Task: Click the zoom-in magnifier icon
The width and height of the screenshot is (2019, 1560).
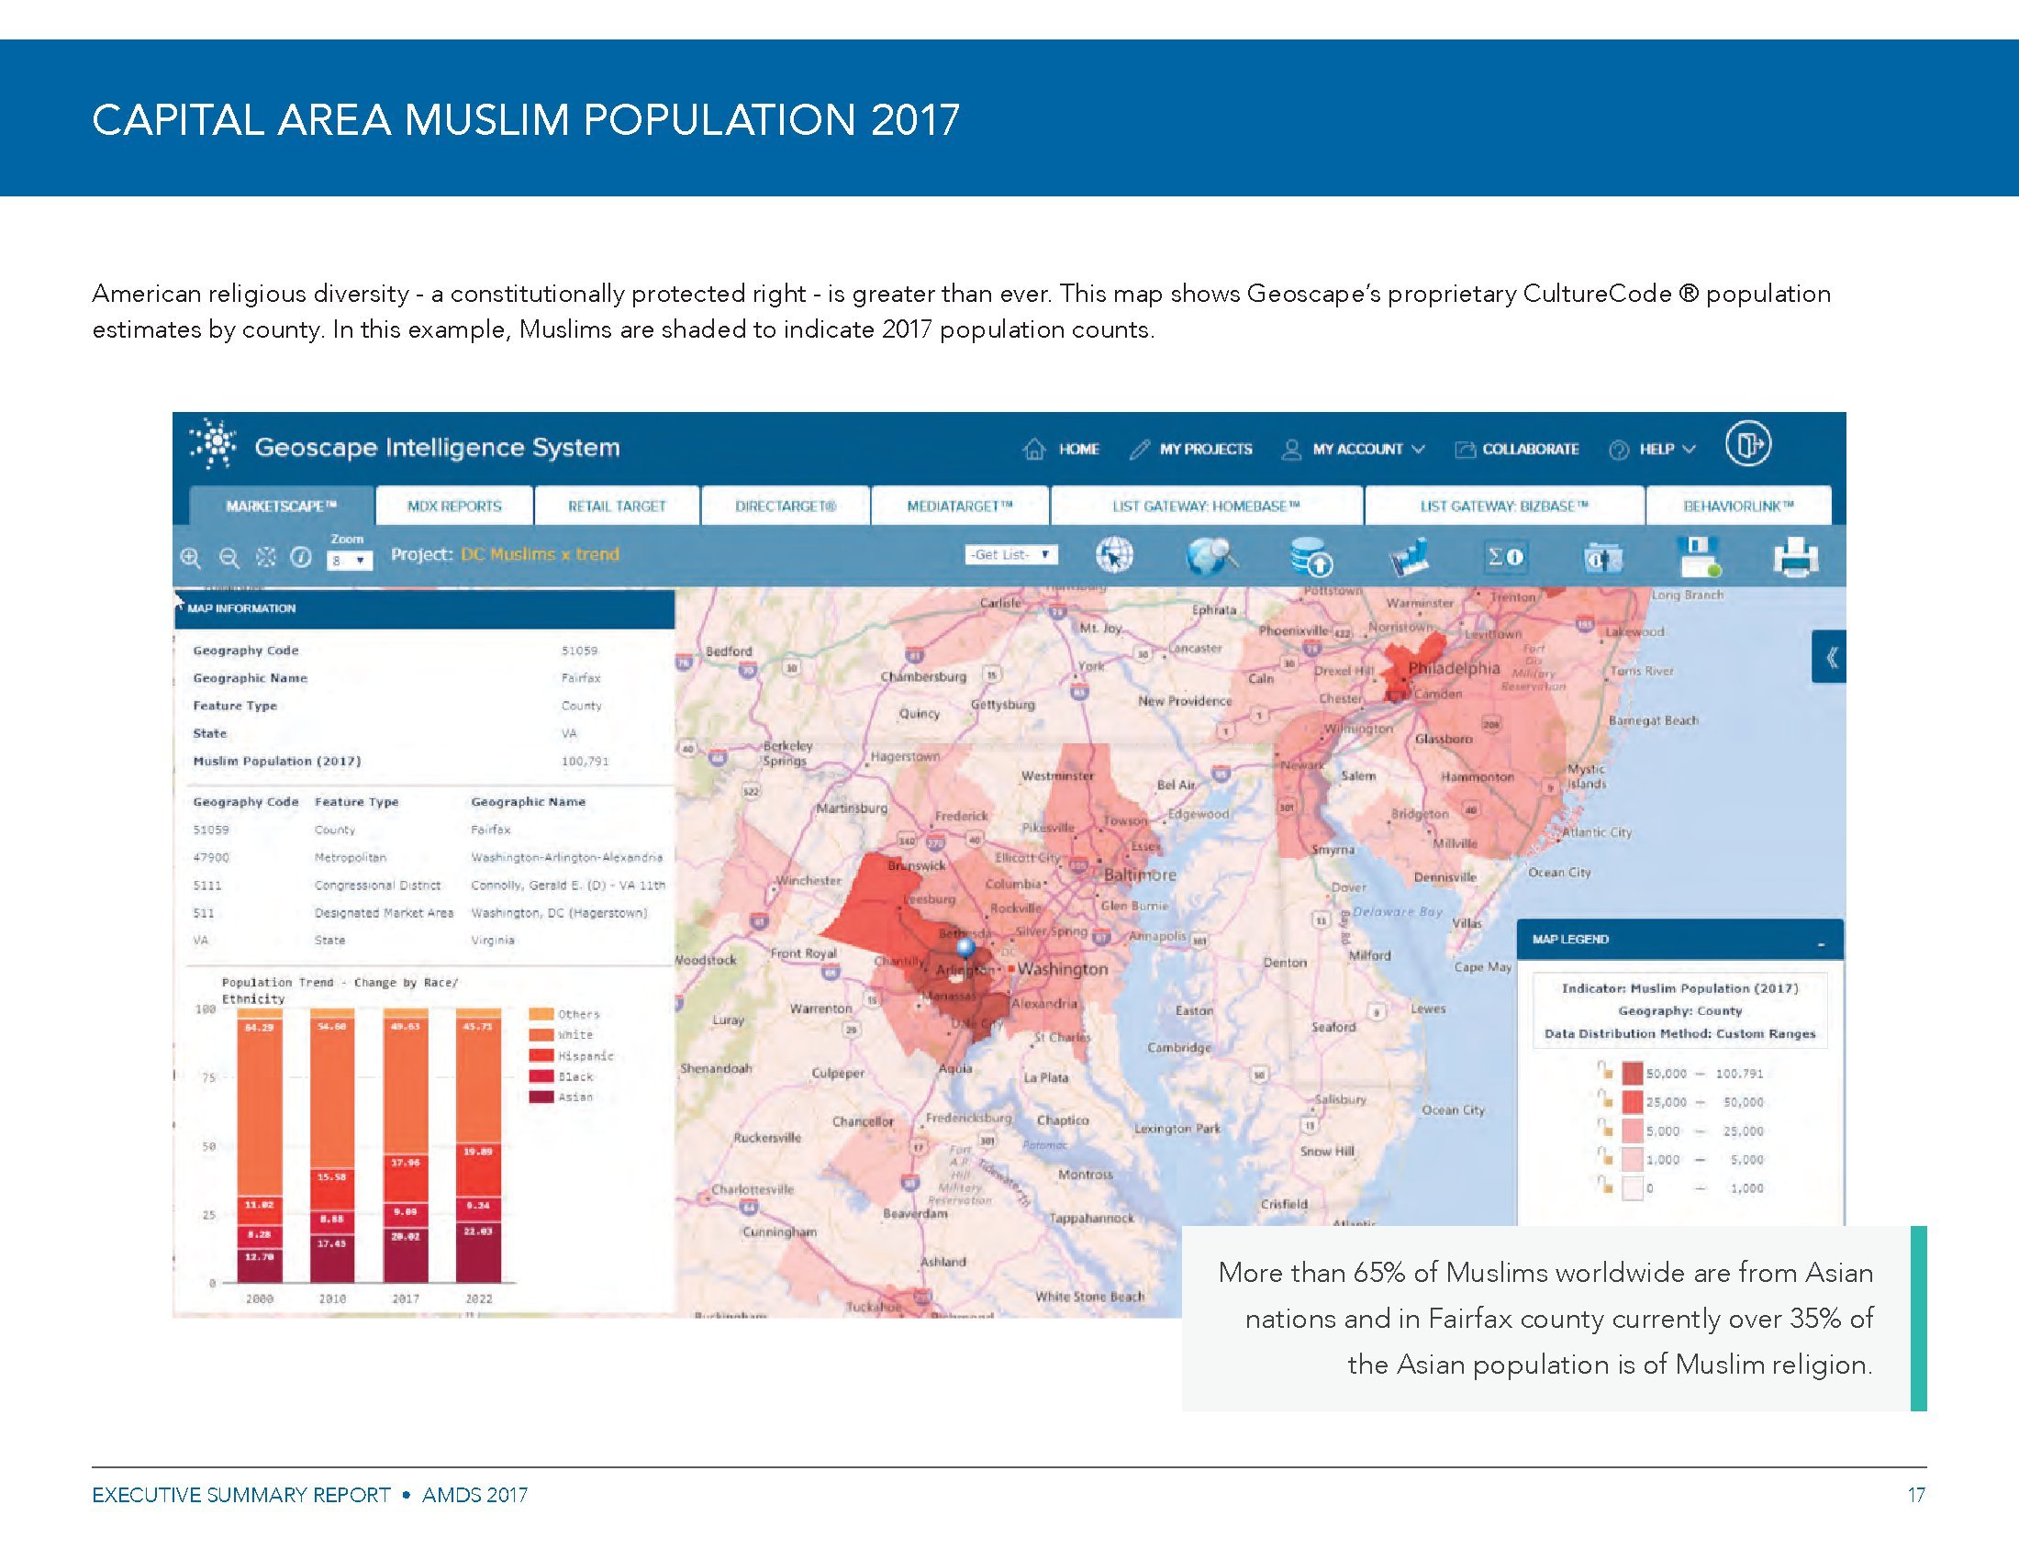Action: point(191,557)
